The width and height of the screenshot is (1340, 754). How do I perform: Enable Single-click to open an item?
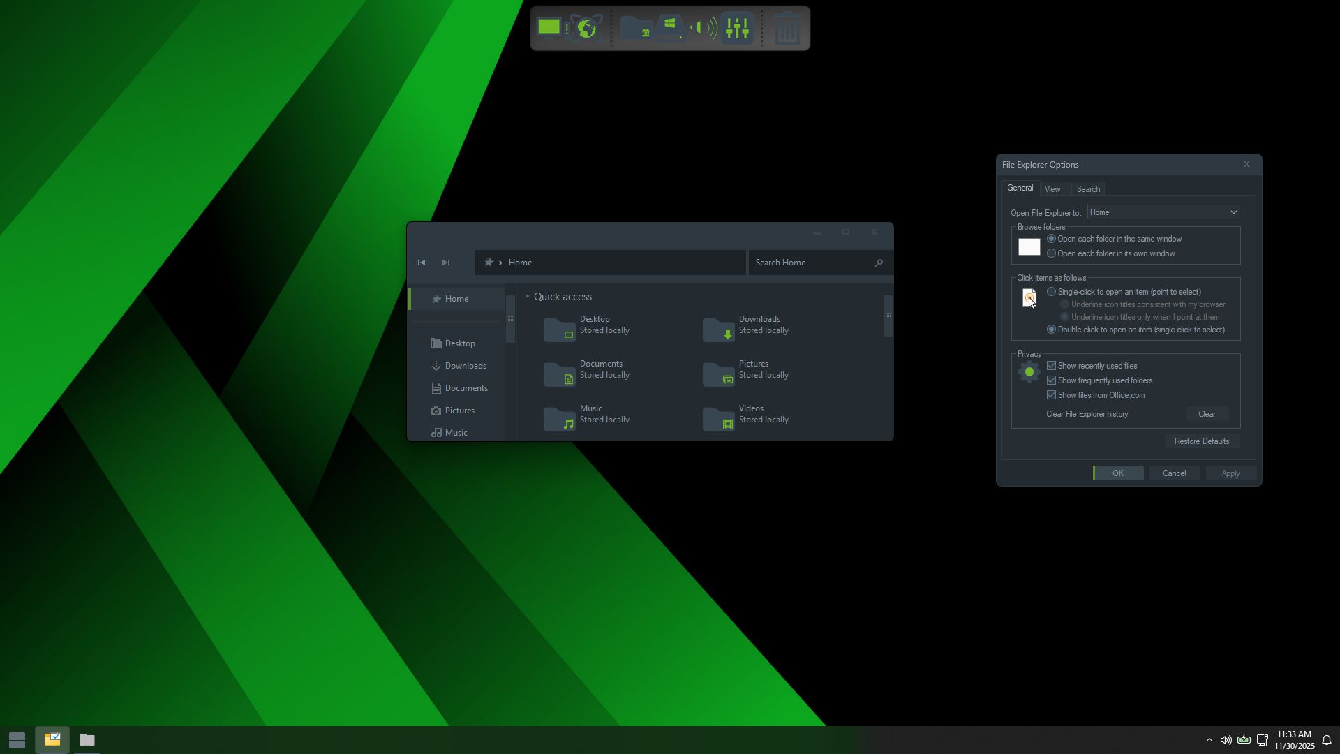click(1052, 292)
